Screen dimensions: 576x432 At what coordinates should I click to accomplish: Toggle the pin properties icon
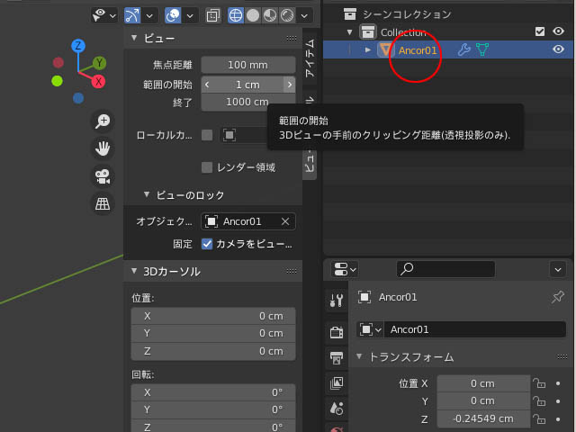558,297
